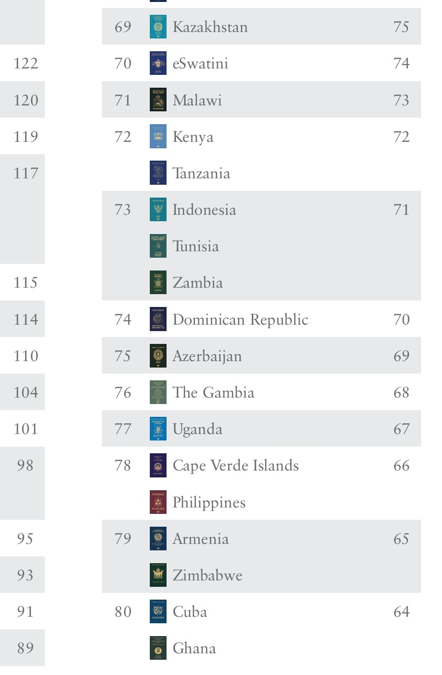
Task: Click the Azerbaijan country name
Action: pyautogui.click(x=207, y=357)
